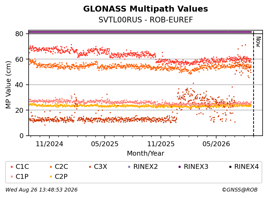
Task: Click the timestamp Wed Aug 26 13:48:53 2026
Action: (x=41, y=190)
